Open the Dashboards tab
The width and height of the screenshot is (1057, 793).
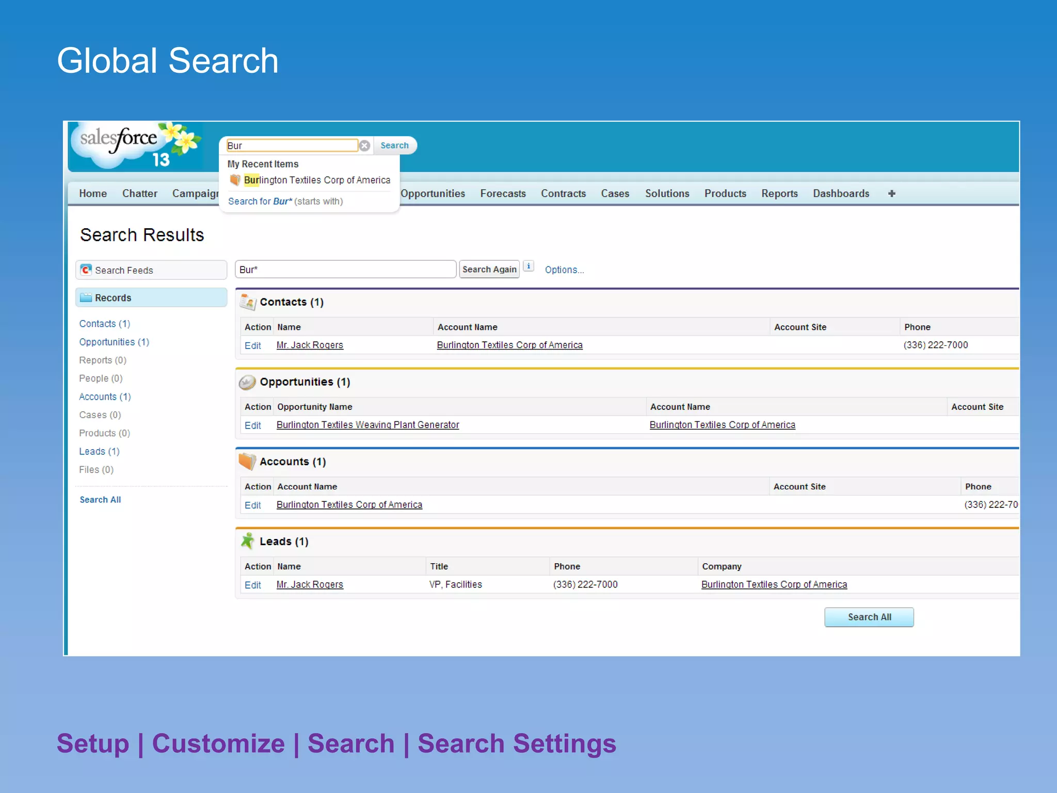point(841,194)
